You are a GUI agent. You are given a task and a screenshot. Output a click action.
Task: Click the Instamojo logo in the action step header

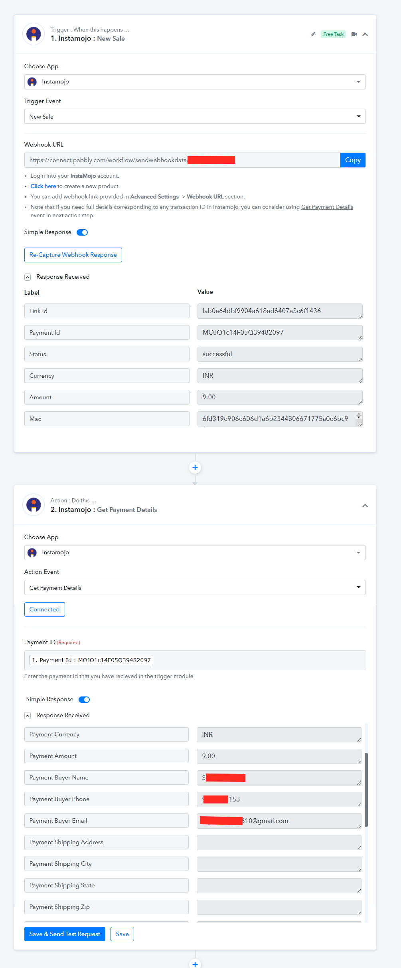34,505
